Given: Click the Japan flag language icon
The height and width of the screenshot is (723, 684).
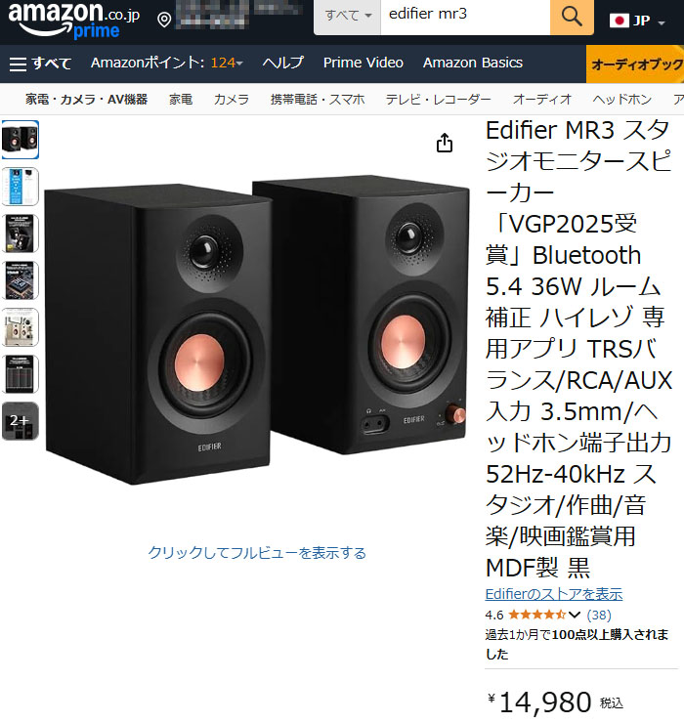Looking at the screenshot, I should pyautogui.click(x=619, y=21).
